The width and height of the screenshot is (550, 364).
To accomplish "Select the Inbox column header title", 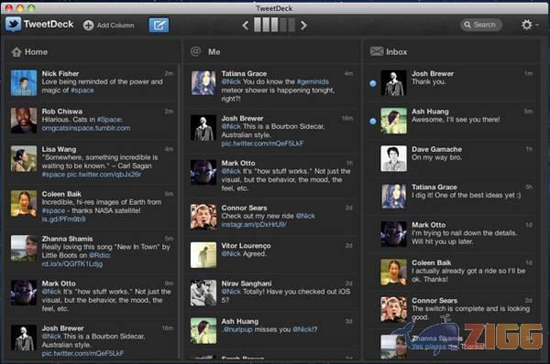I will (397, 52).
